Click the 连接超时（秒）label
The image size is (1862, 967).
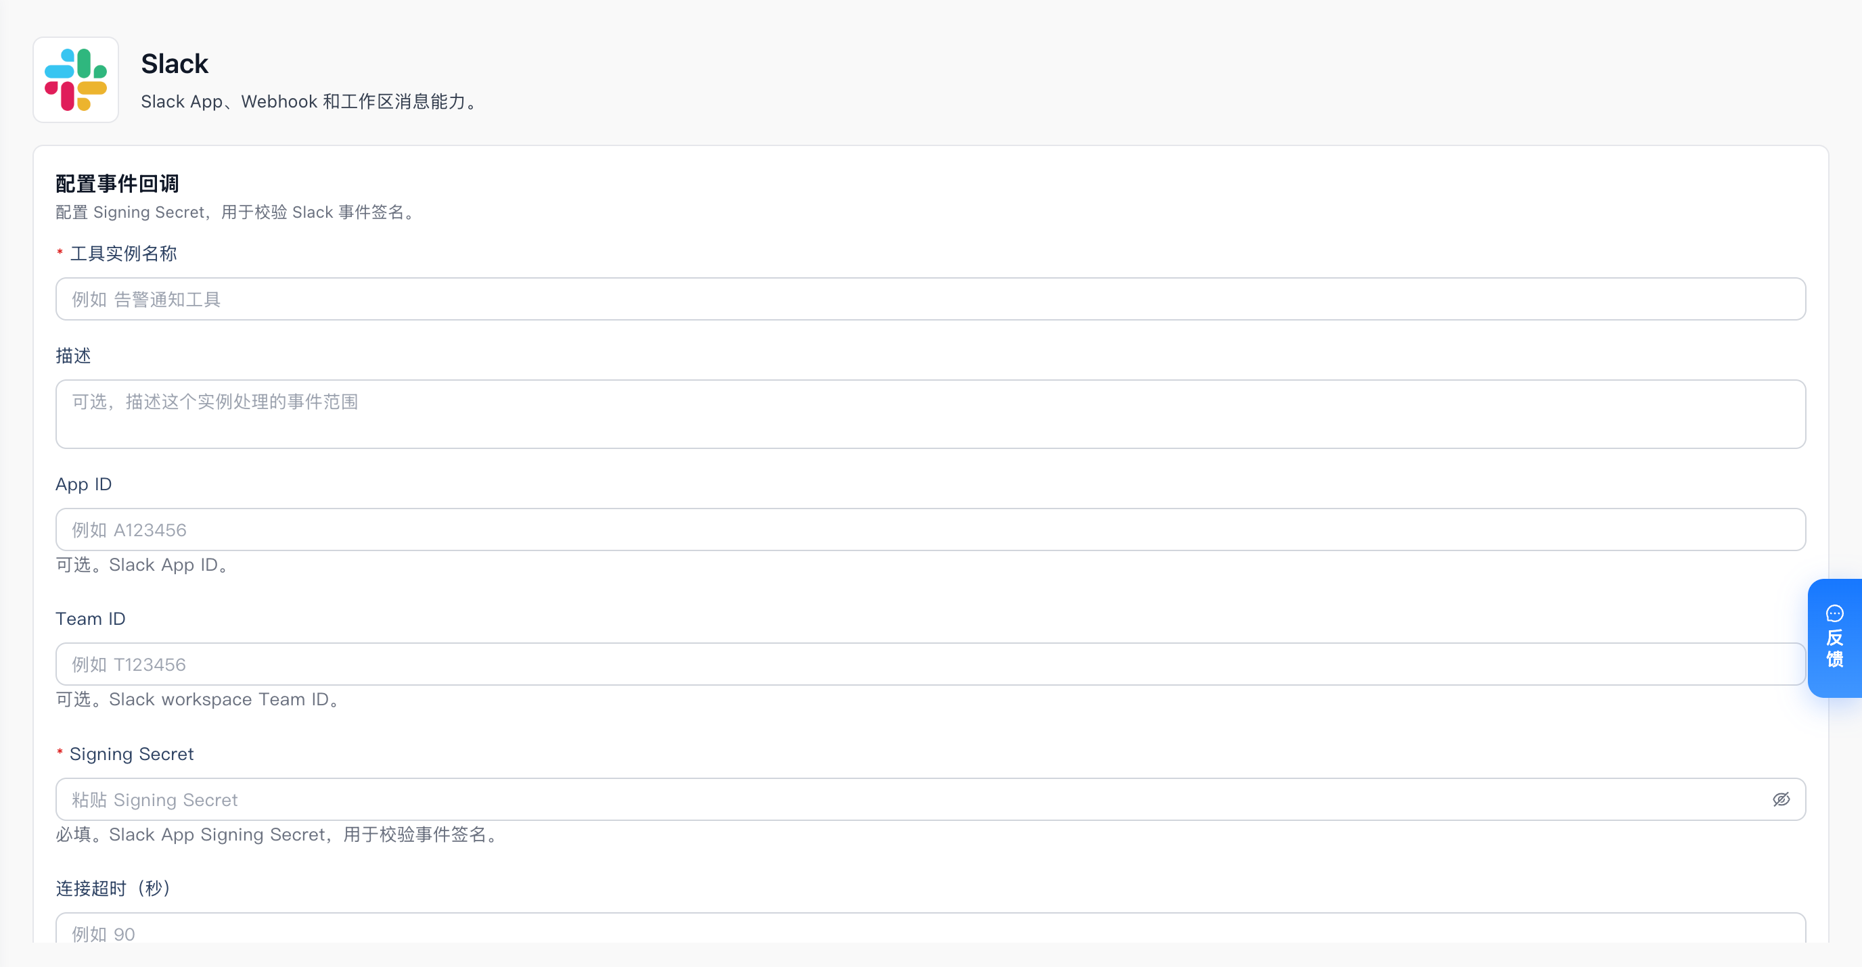(114, 888)
